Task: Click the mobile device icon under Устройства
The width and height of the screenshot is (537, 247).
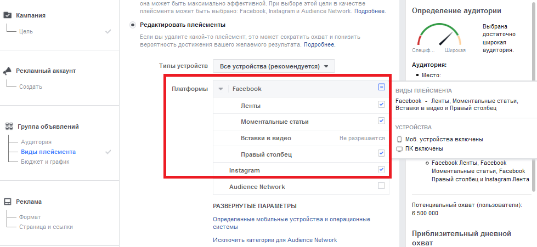Action: point(399,139)
